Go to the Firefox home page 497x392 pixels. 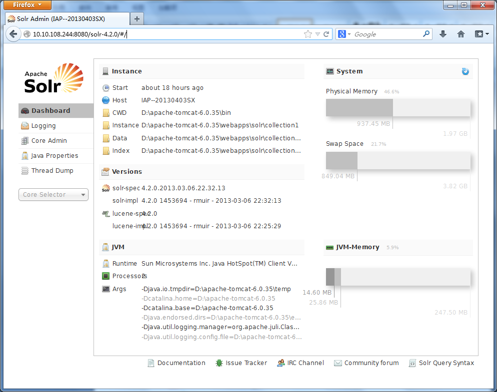[461, 34]
